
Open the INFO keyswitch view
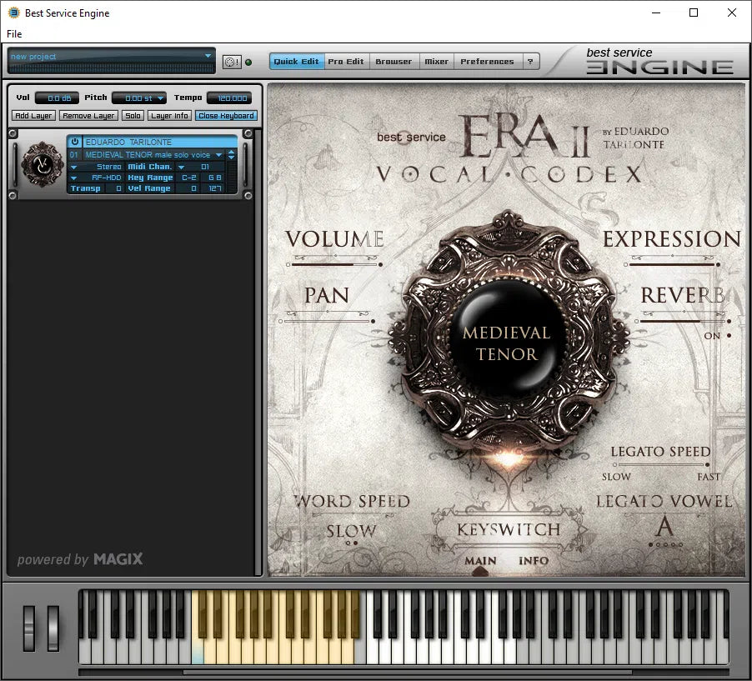coord(534,561)
